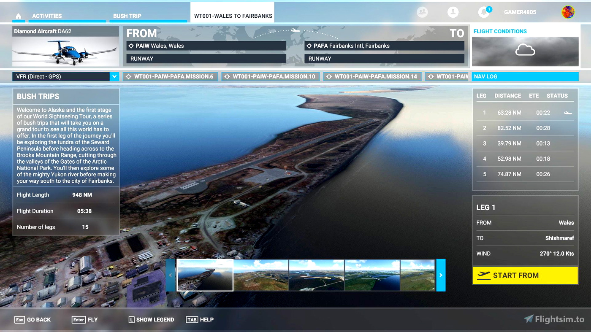Select the Diamond Aircraft DA62 picture
This screenshot has height=332, width=591.
pyautogui.click(x=66, y=51)
